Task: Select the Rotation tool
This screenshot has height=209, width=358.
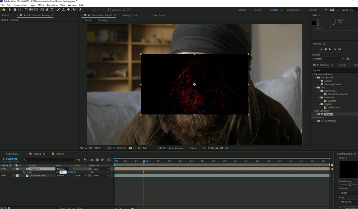Action: pos(26,10)
